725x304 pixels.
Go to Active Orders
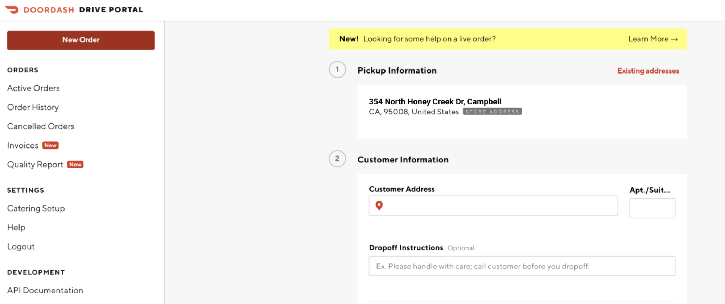click(33, 88)
